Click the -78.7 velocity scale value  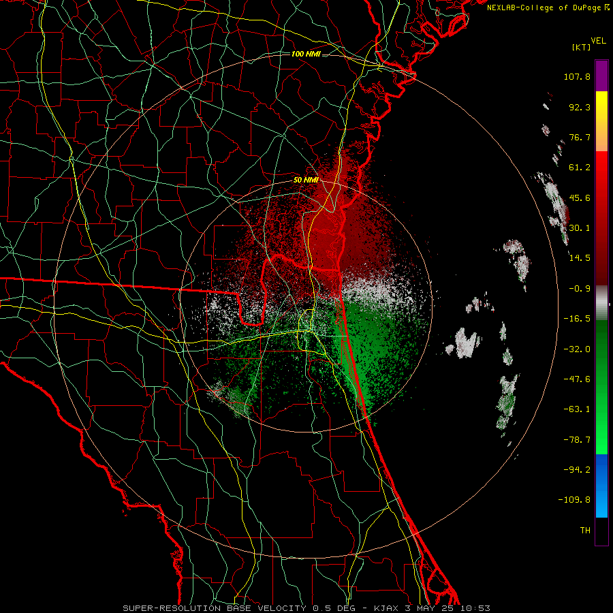(x=577, y=440)
